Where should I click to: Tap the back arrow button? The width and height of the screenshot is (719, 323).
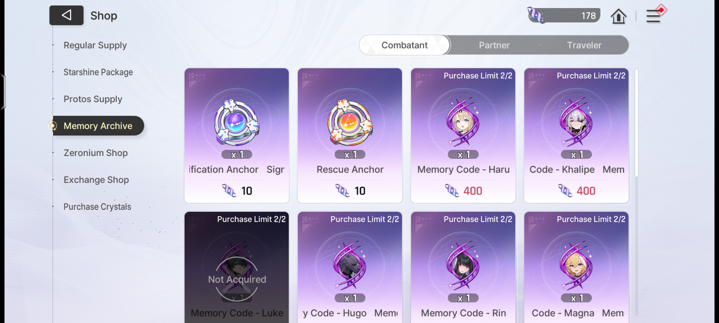pyautogui.click(x=66, y=15)
